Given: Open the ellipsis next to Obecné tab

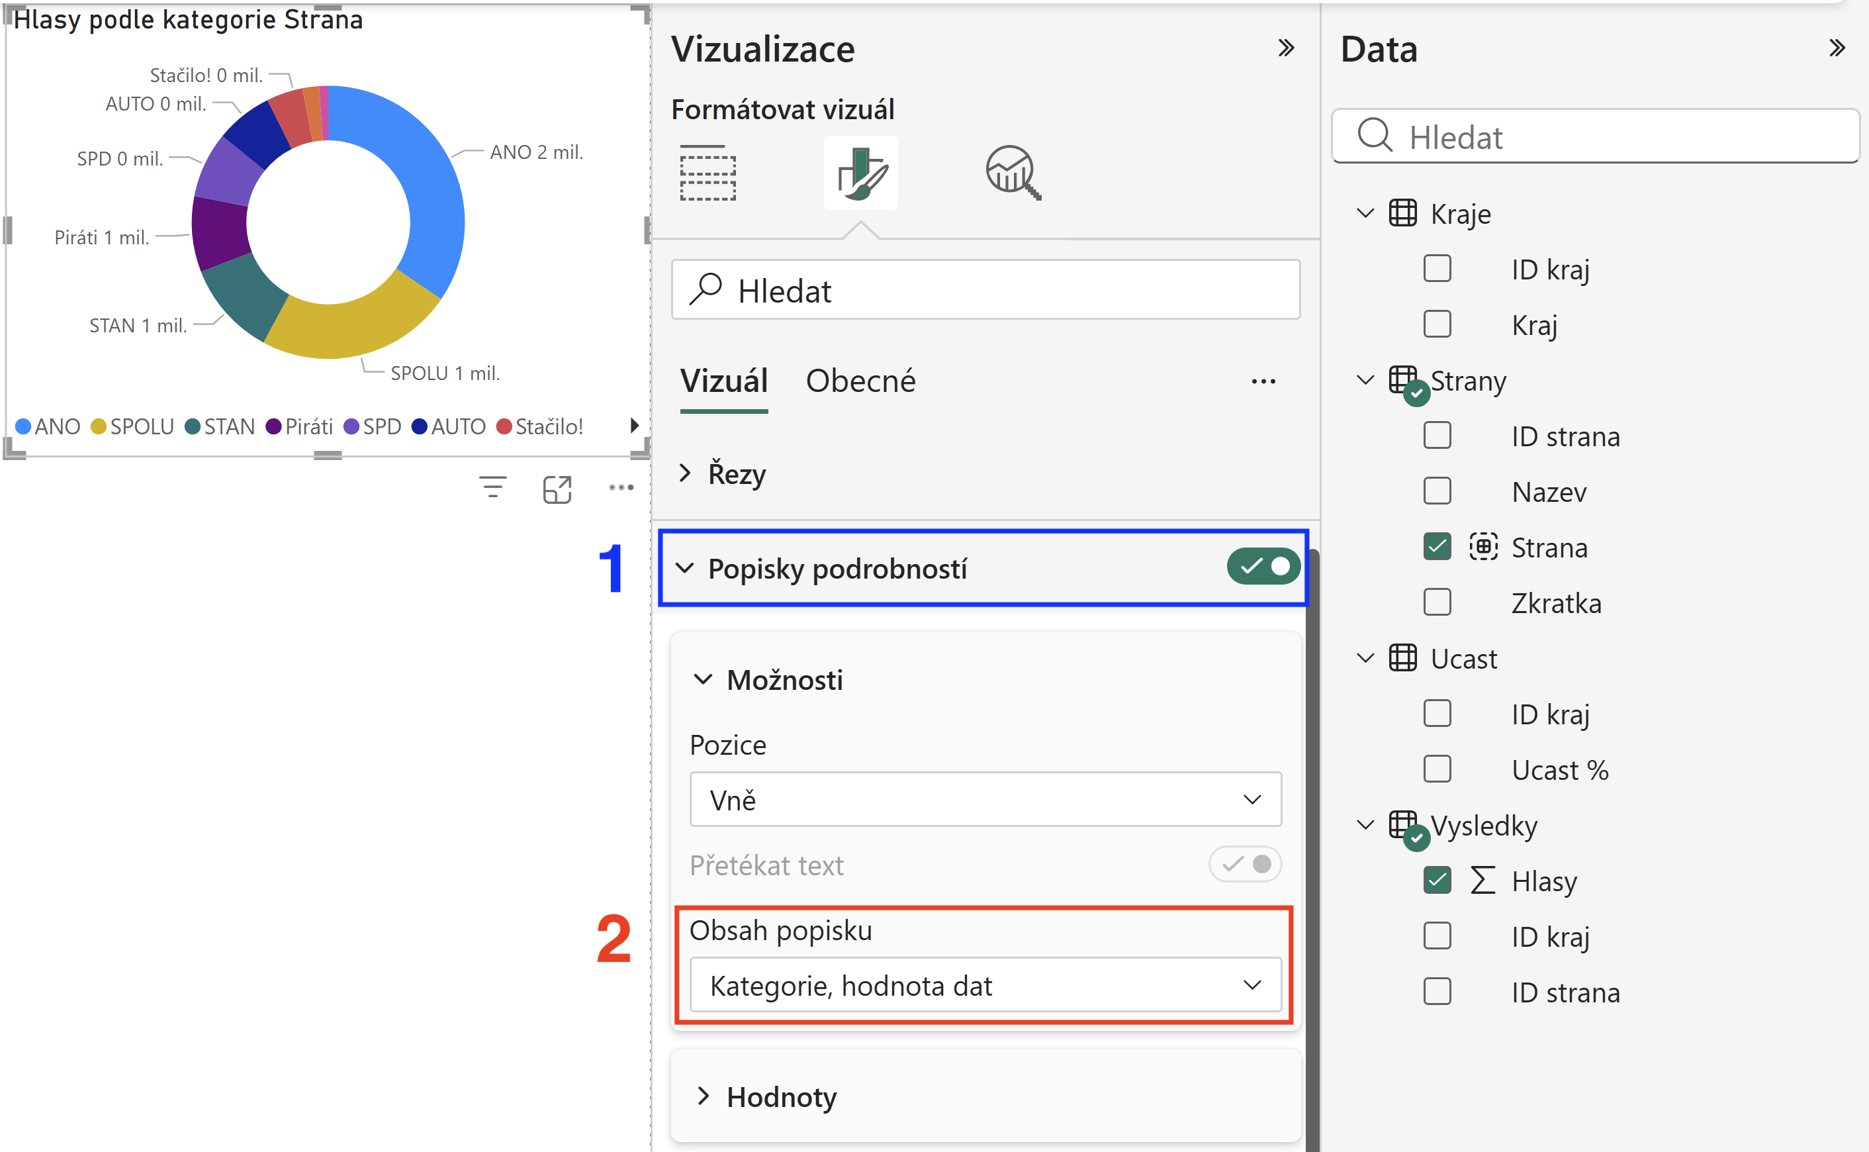Looking at the screenshot, I should click(x=1263, y=382).
